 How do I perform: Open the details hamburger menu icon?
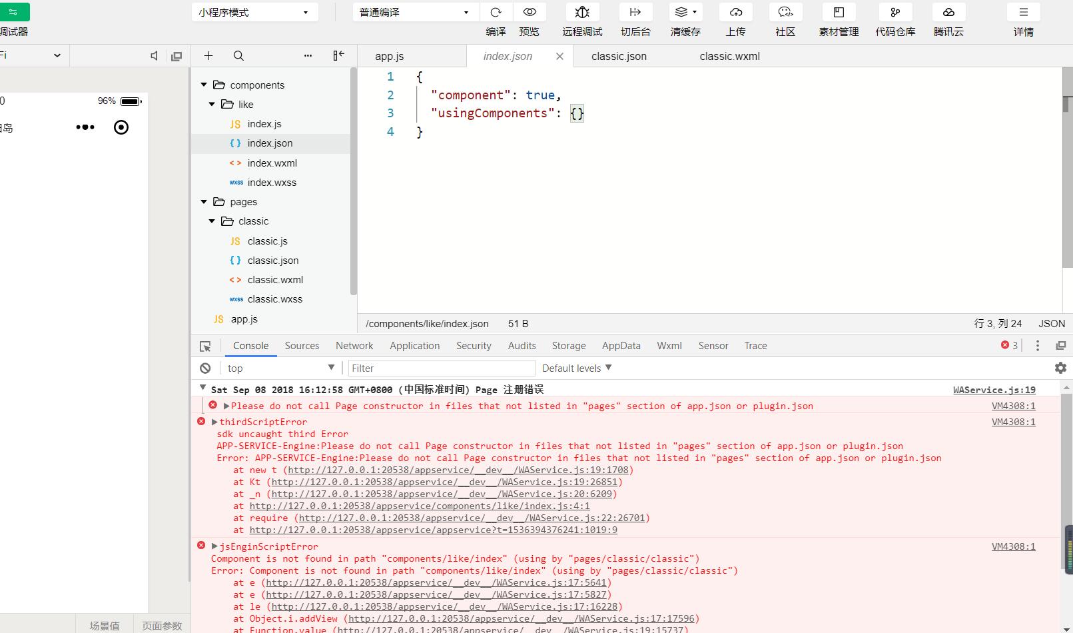[x=1024, y=12]
